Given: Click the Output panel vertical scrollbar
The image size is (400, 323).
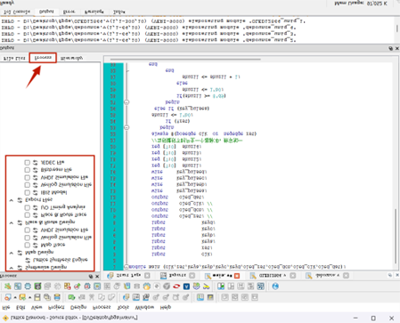Looking at the screenshot, I should (397, 28).
